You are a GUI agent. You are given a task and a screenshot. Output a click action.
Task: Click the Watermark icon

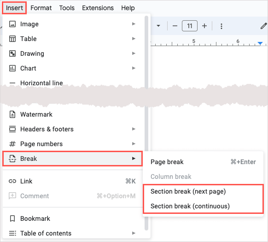click(x=12, y=114)
